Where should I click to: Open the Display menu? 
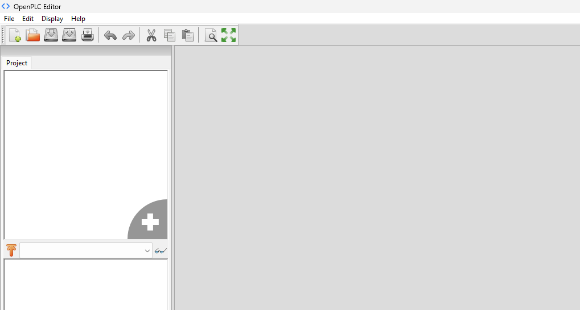(x=52, y=19)
